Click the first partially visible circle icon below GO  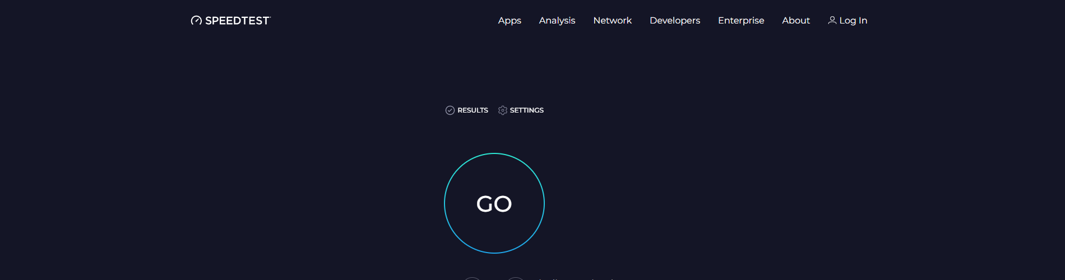(472, 278)
